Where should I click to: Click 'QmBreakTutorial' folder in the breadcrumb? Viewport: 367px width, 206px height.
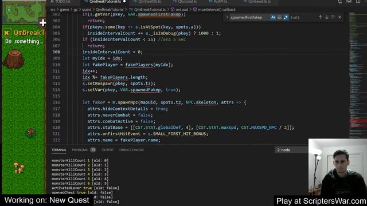click(110, 10)
